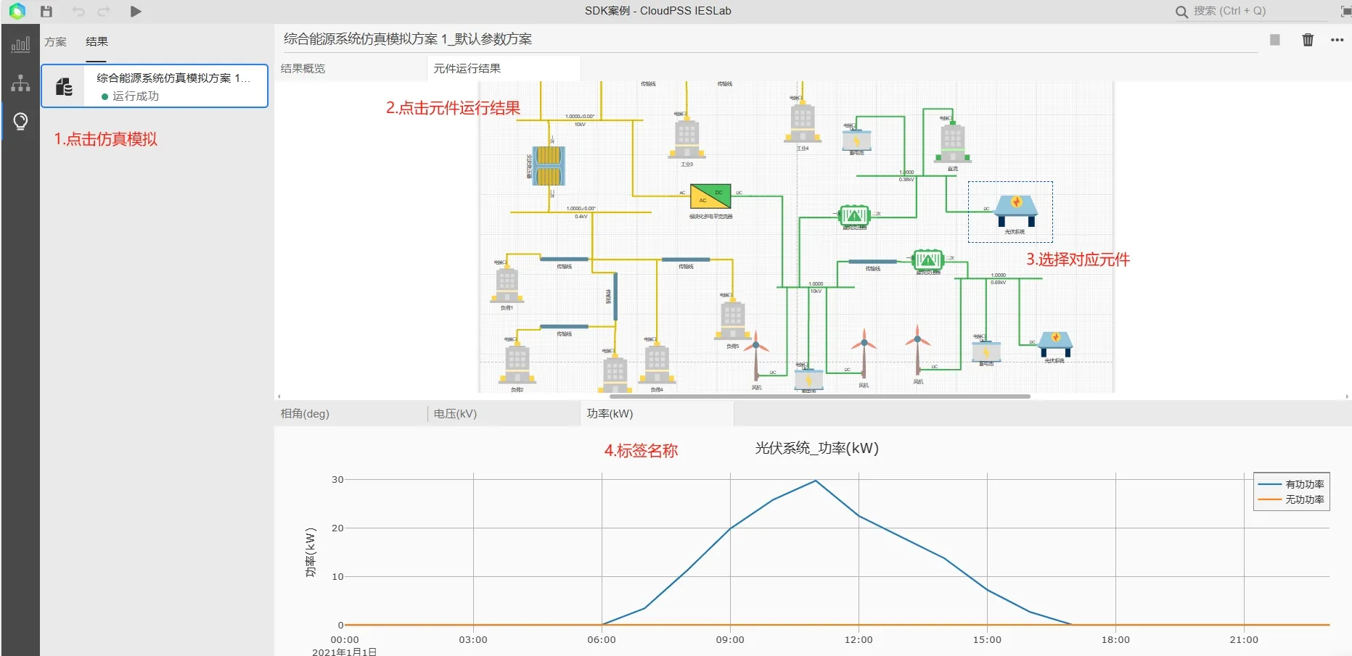Redo the last action
This screenshot has width=1352, height=656.
pyautogui.click(x=104, y=12)
